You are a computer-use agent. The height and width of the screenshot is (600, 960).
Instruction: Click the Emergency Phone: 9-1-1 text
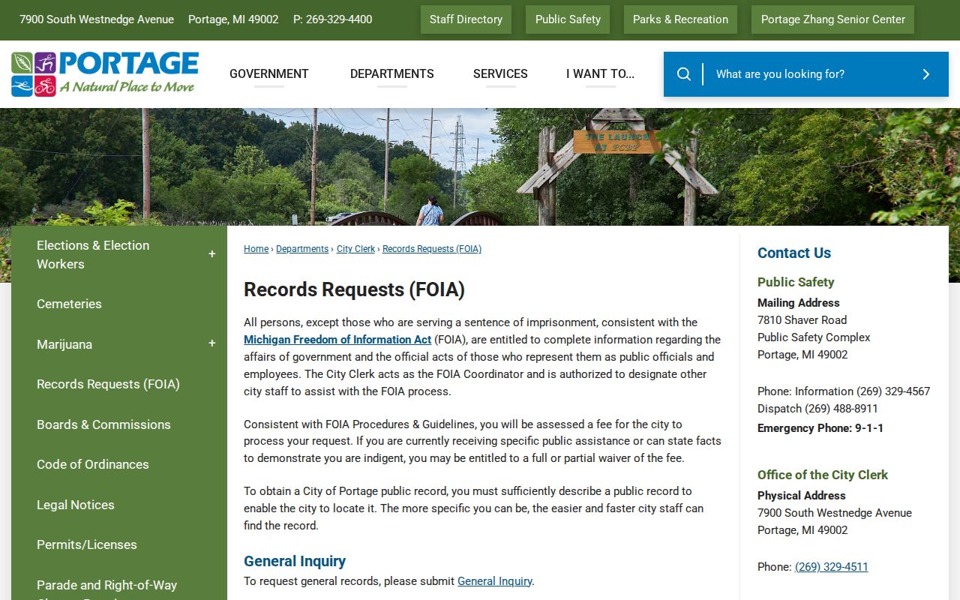coord(820,428)
